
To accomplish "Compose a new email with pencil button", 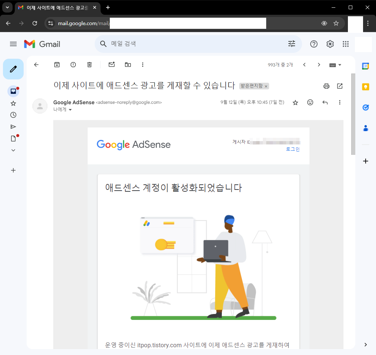I will [13, 69].
